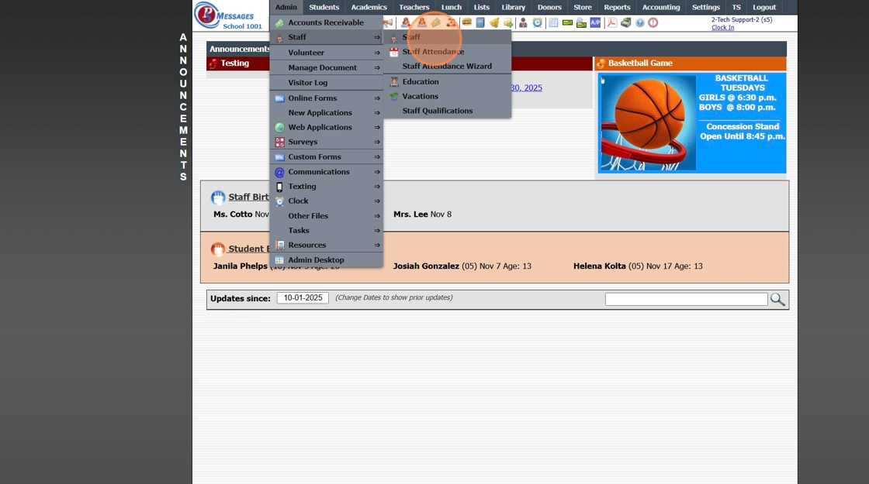Open the Clock entry in the Admin menu
The width and height of the screenshot is (869, 484).
327,201
